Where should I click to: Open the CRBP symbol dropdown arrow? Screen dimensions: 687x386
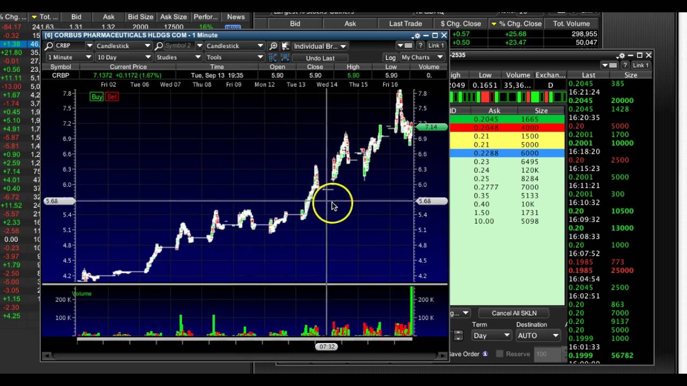(x=89, y=46)
